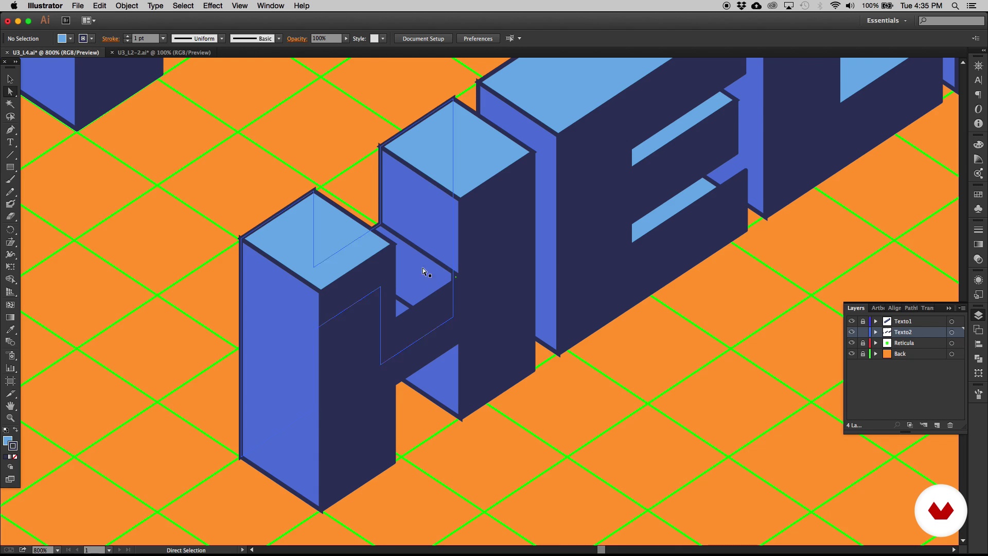Select the Direct Selection tool
The width and height of the screenshot is (988, 556).
(10, 92)
